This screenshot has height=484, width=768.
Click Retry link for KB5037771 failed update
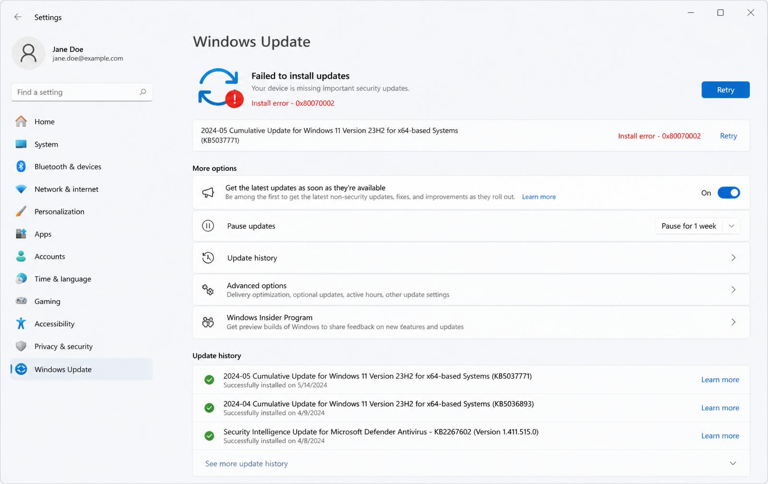[728, 136]
